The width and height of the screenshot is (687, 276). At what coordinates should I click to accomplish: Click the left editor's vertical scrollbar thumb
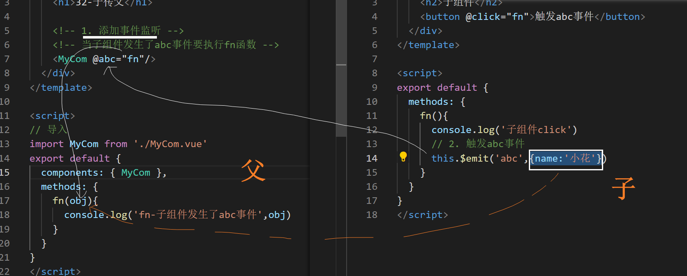pyautogui.click(x=341, y=68)
